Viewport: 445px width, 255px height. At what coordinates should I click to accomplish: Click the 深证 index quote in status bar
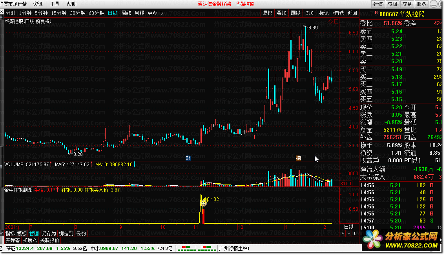coord(46,248)
